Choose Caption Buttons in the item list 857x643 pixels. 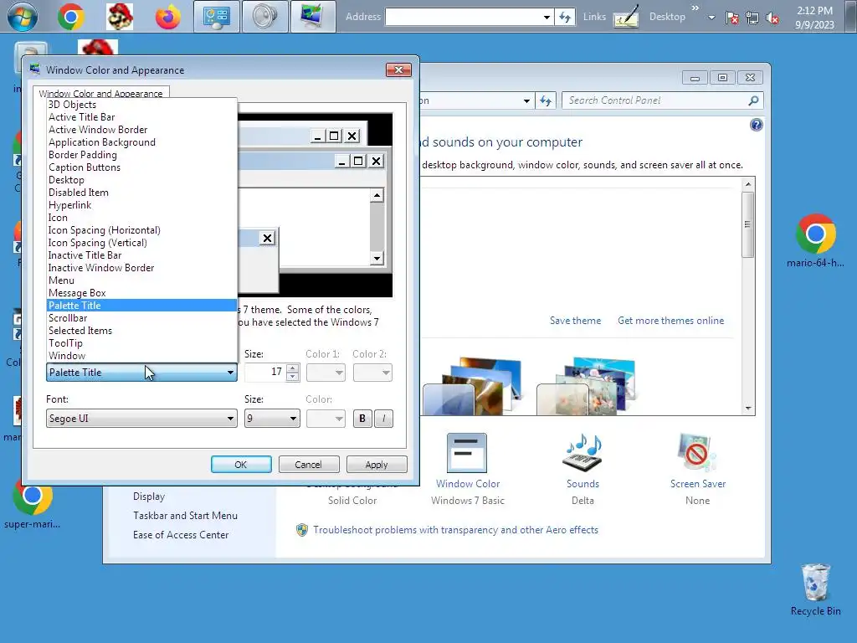(x=141, y=167)
